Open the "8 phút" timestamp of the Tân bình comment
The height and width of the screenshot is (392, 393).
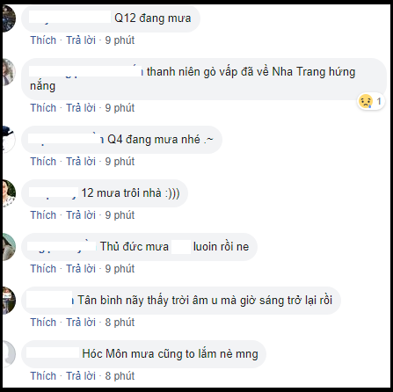(120, 323)
